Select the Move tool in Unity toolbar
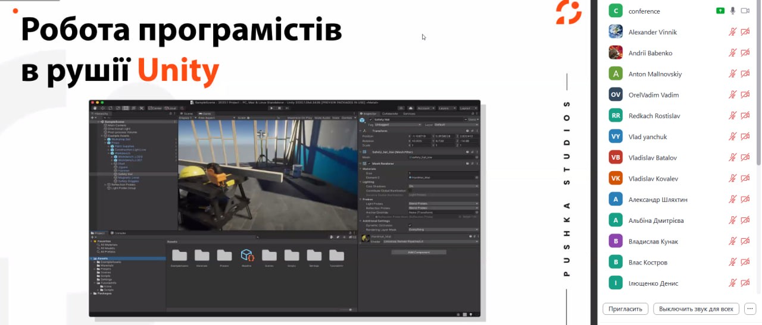This screenshot has height=325, width=762. (x=102, y=108)
